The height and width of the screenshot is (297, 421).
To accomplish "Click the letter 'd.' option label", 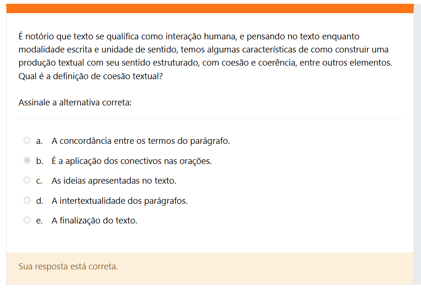I will [39, 201].
